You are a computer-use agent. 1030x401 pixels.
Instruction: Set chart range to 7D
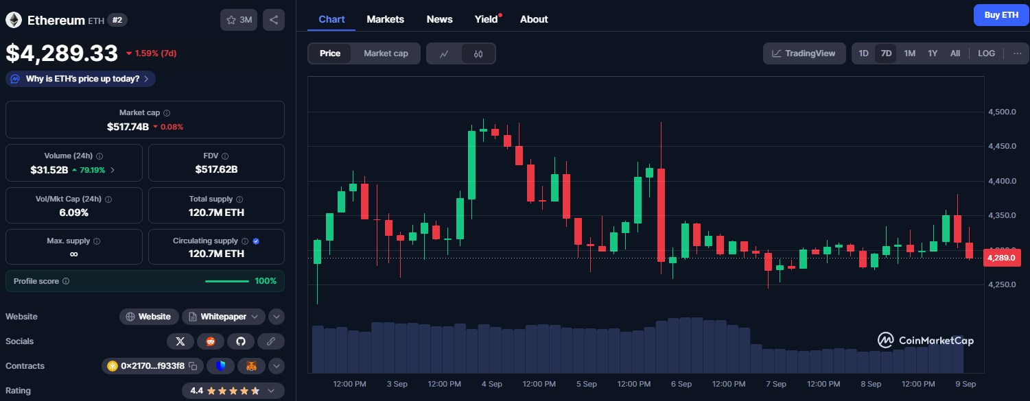[886, 53]
